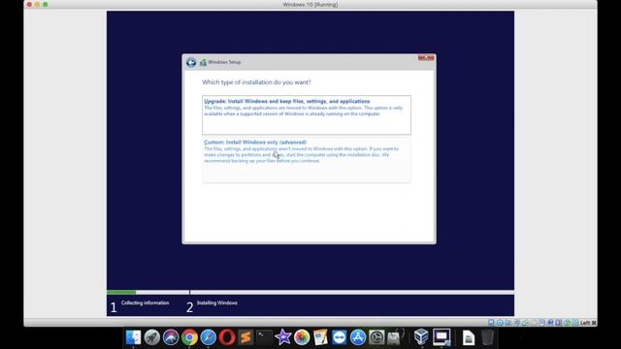Maximize the VM window with green button
Screen dimensions: 621x349
point(46,4)
